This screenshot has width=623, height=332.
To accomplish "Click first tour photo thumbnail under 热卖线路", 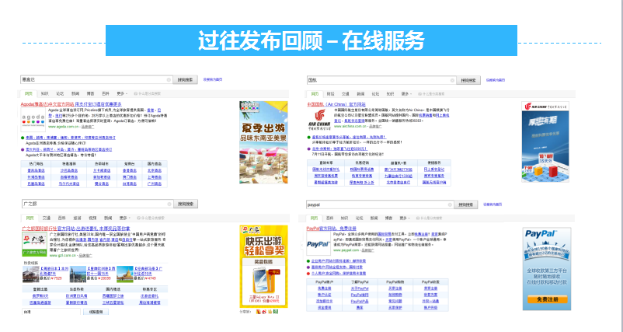I will [30, 274].
